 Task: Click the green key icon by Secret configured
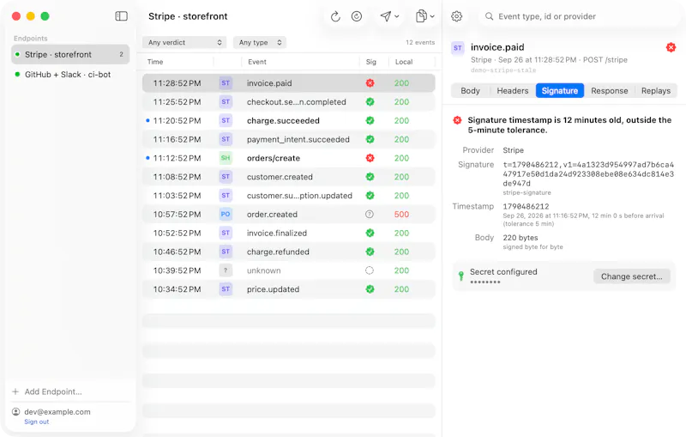[460, 276]
